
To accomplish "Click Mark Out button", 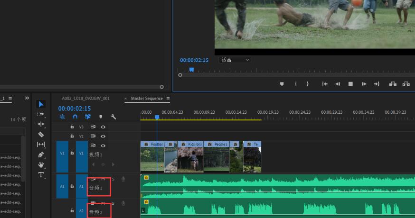I will click(308, 84).
